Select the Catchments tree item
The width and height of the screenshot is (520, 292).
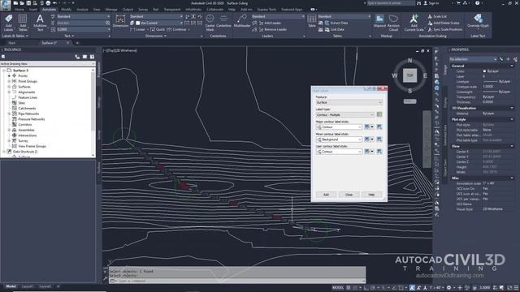[x=27, y=108]
